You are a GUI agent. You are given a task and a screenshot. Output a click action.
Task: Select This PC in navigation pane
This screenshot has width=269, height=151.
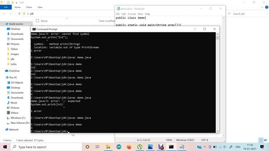(x=13, y=77)
